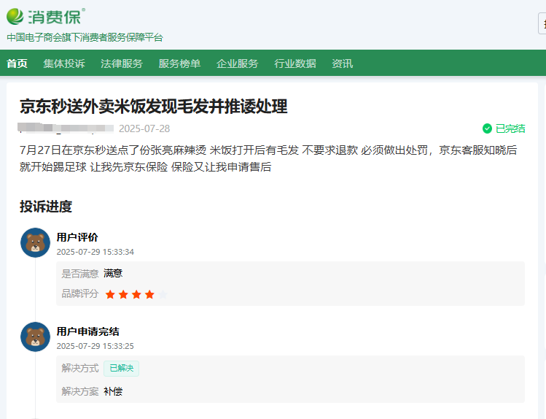The width and height of the screenshot is (546, 419).
Task: Click the 消费保 green logo icon
Action: point(15,16)
